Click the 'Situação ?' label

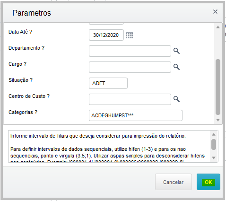[21, 80]
